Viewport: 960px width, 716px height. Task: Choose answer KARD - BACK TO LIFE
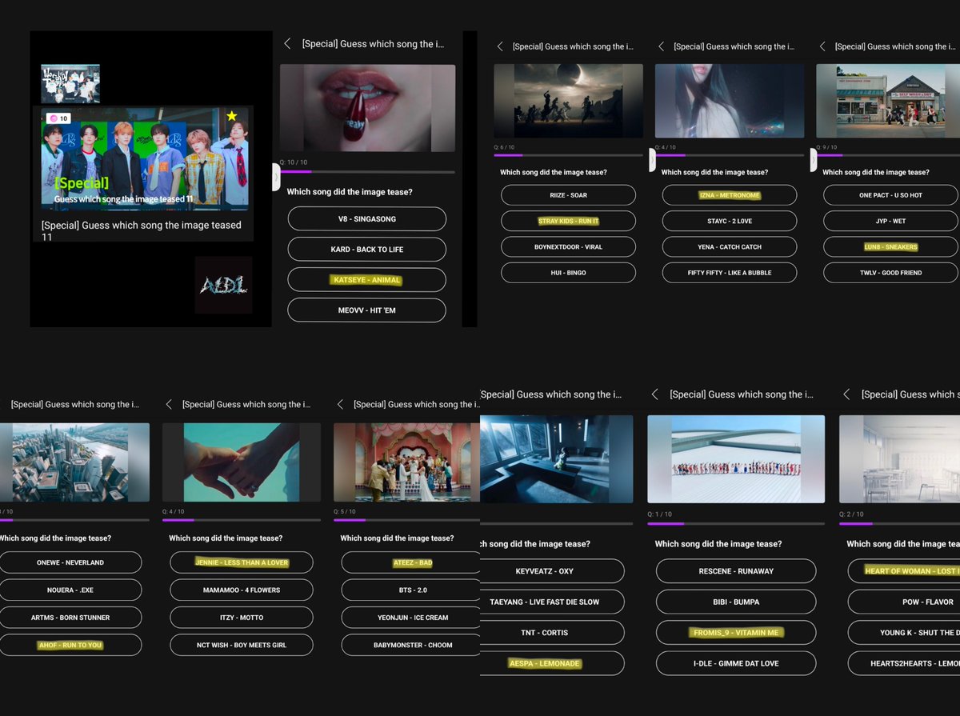pyautogui.click(x=366, y=250)
